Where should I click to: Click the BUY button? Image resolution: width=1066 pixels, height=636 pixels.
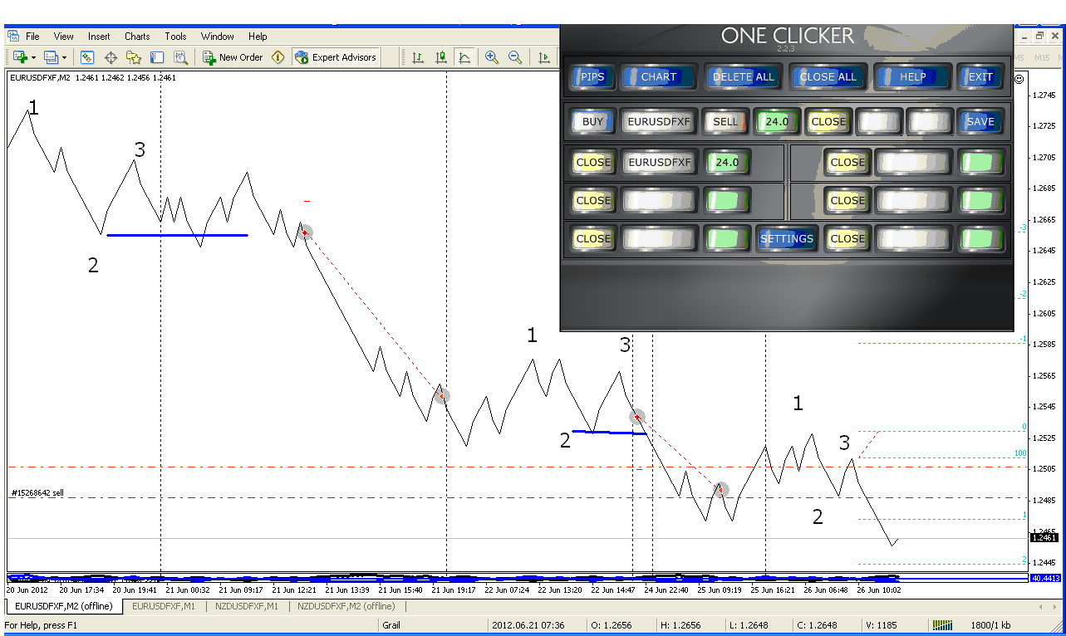click(592, 122)
